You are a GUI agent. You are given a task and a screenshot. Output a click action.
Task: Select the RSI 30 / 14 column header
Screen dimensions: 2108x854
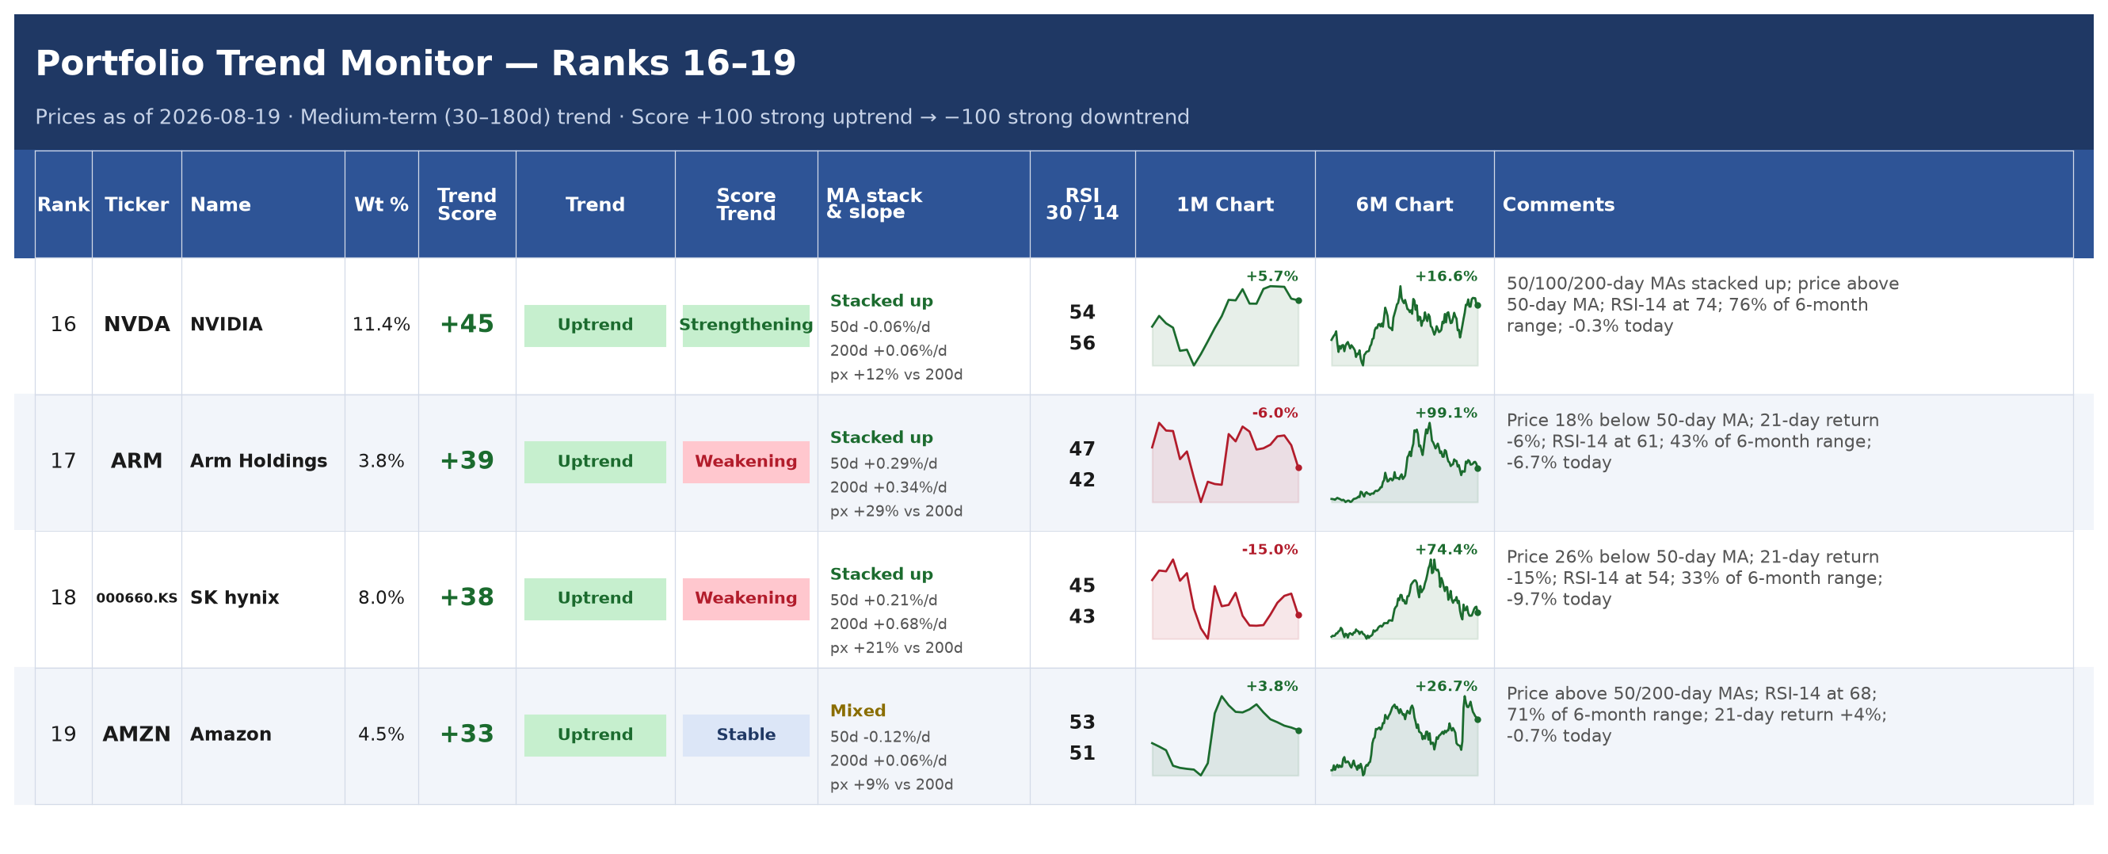(1082, 204)
